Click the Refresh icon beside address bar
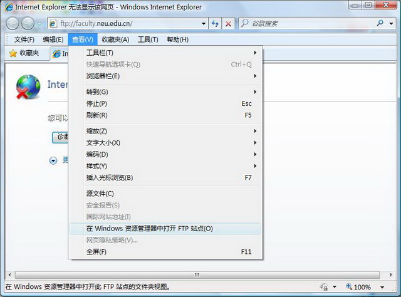 click(x=215, y=24)
